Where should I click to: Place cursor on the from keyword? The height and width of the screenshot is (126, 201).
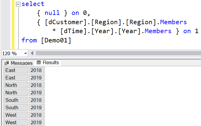[29, 40]
